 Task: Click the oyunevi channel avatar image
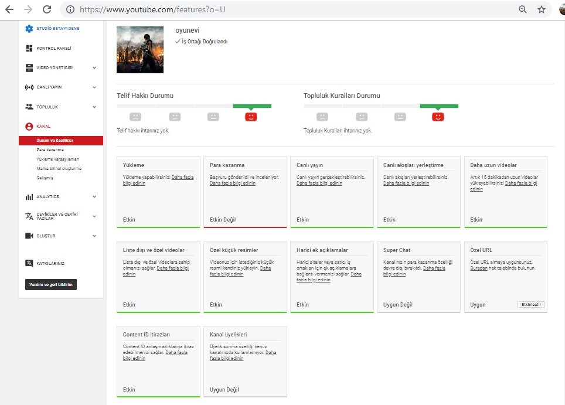(x=140, y=50)
